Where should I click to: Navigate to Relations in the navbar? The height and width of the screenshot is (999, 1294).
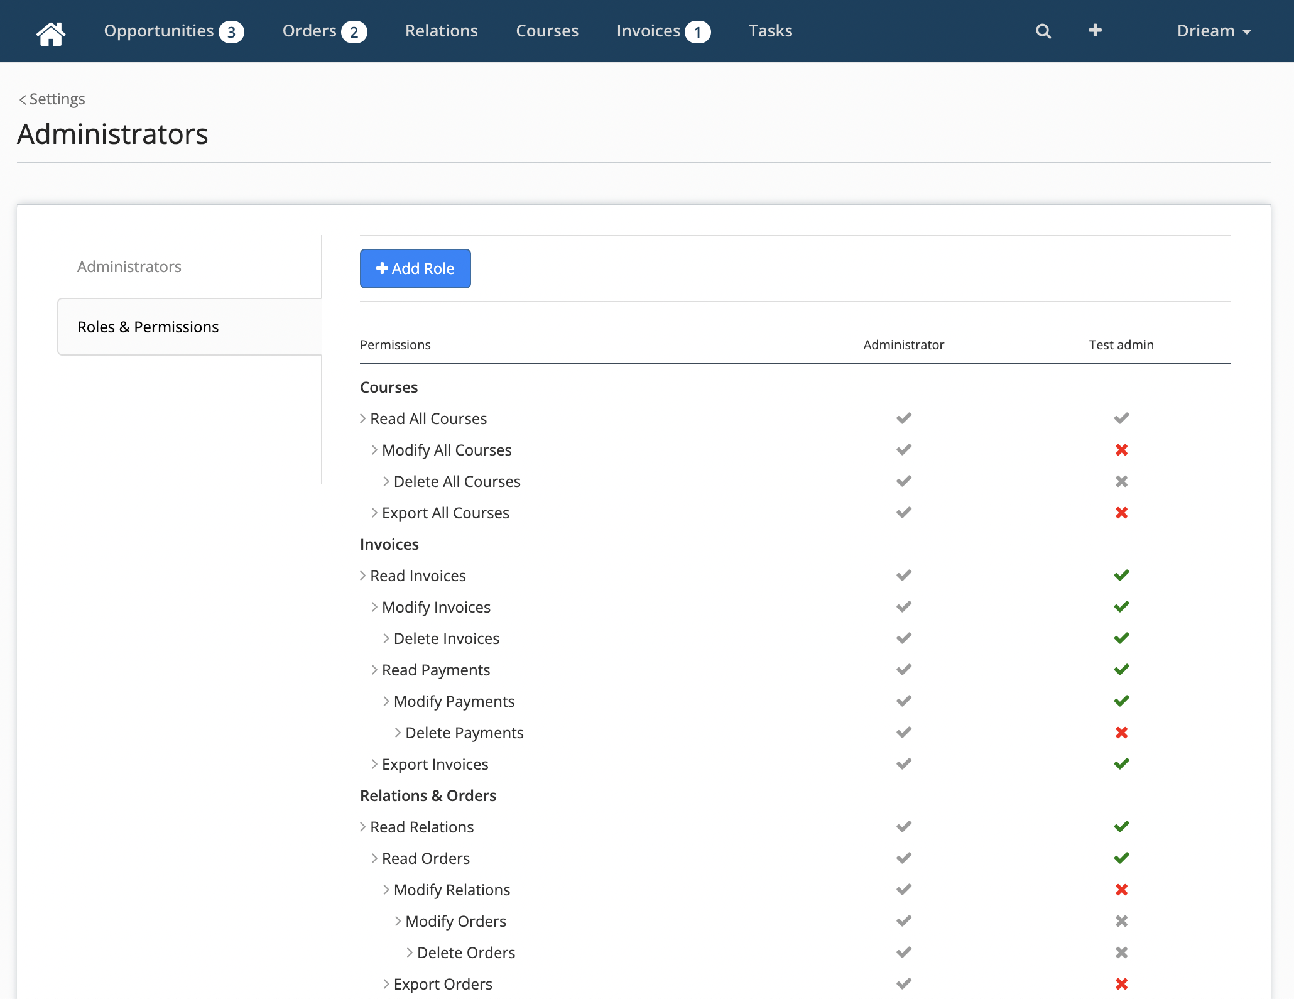point(441,31)
